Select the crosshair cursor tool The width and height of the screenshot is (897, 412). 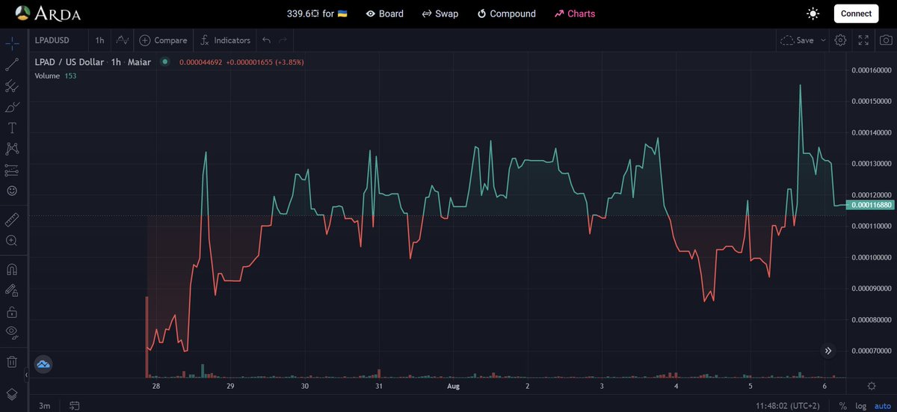[x=12, y=43]
